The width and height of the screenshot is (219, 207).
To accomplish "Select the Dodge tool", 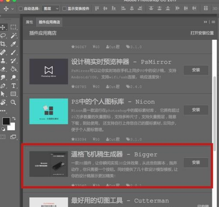I will (13, 77).
